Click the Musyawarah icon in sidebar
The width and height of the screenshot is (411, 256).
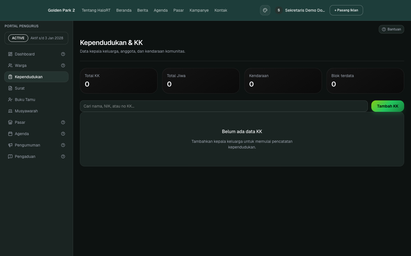click(10, 111)
